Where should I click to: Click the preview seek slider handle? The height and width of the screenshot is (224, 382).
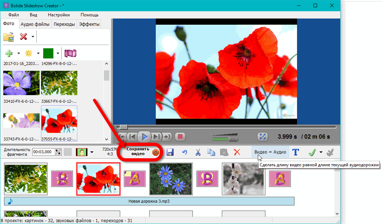coord(123,127)
